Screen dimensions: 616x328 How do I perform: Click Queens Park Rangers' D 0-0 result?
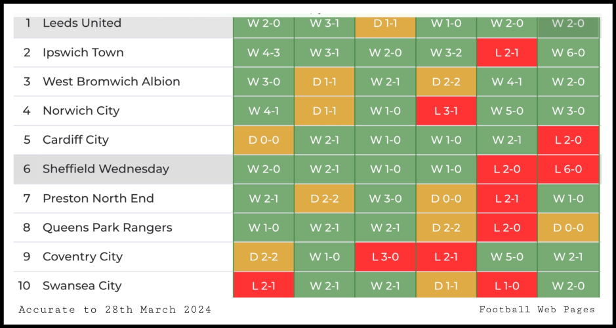(x=568, y=228)
